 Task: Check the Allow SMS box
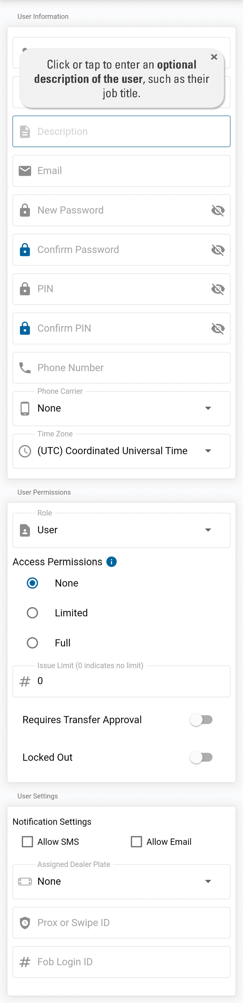pyautogui.click(x=28, y=841)
